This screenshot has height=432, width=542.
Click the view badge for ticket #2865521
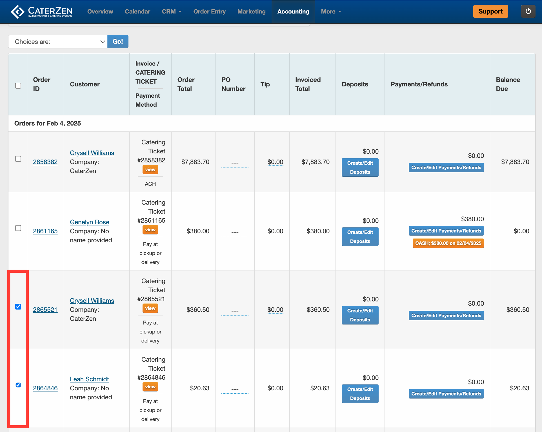coord(150,308)
